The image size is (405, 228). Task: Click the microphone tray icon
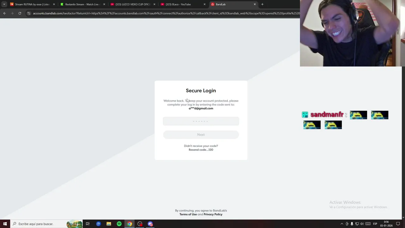click(x=352, y=224)
